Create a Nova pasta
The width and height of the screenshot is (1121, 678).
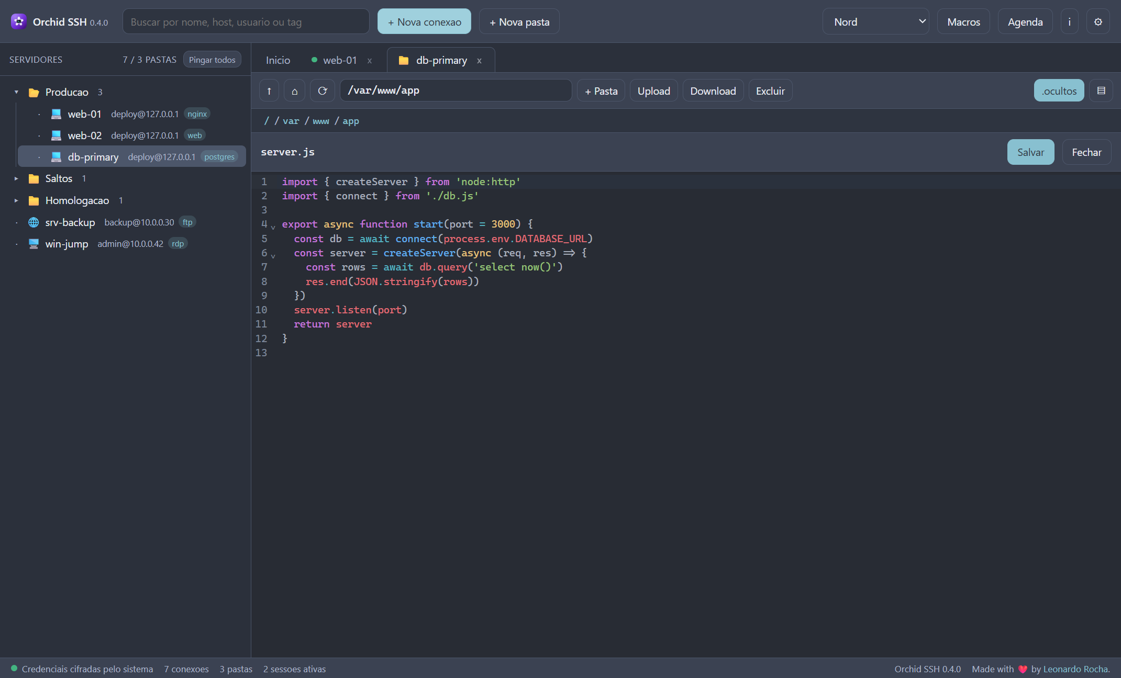pos(519,22)
